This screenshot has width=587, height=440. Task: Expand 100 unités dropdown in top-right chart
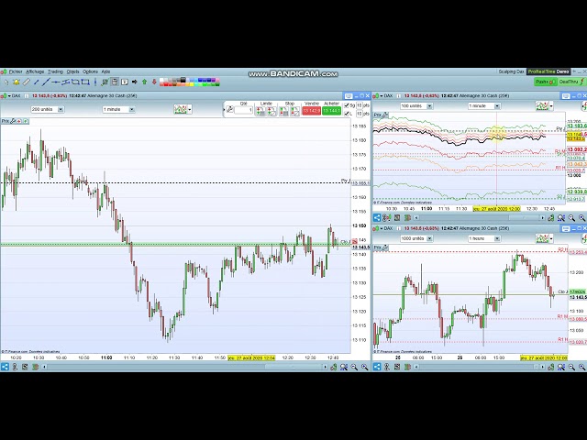[430, 106]
